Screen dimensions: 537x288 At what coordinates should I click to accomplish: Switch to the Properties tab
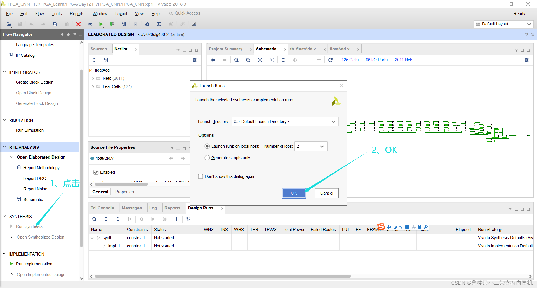pyautogui.click(x=124, y=192)
